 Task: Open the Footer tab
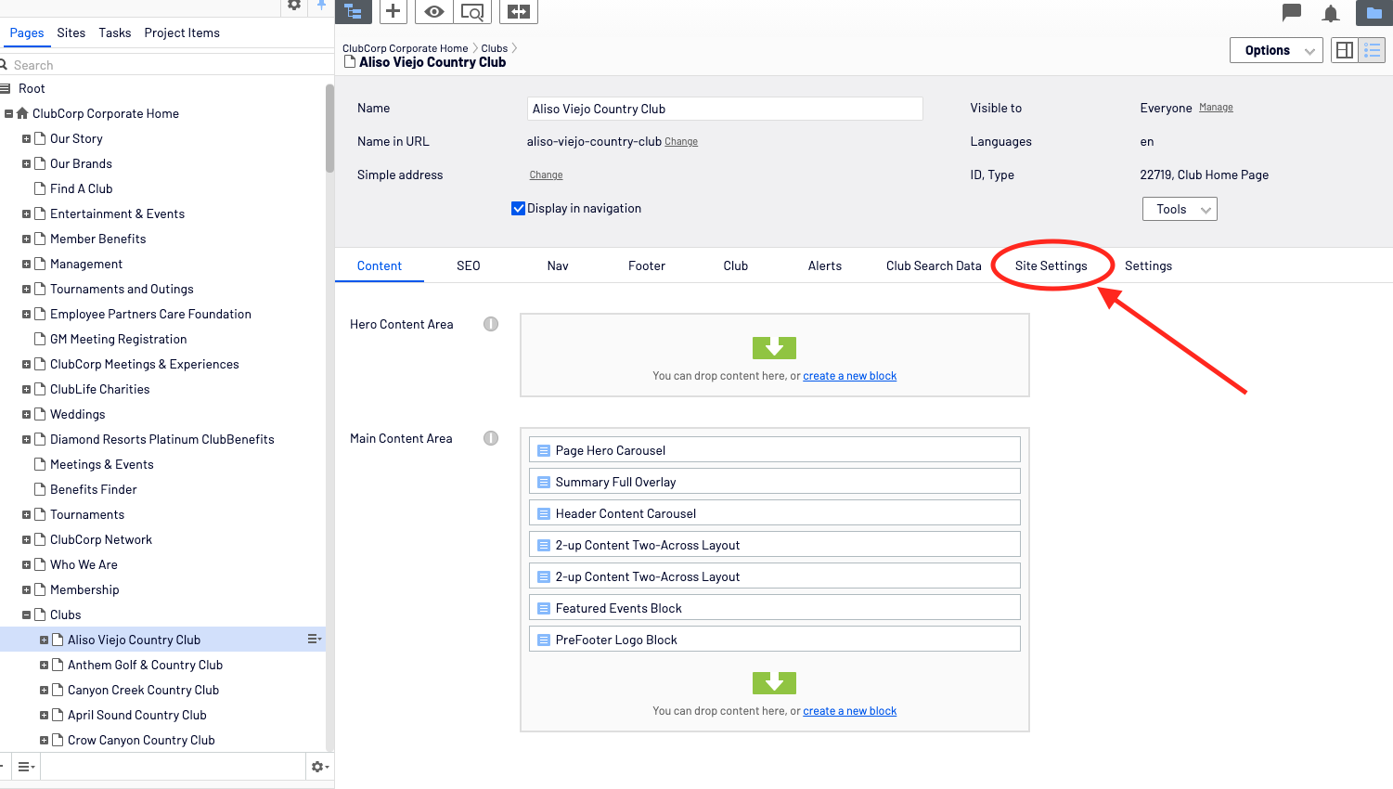(x=647, y=265)
